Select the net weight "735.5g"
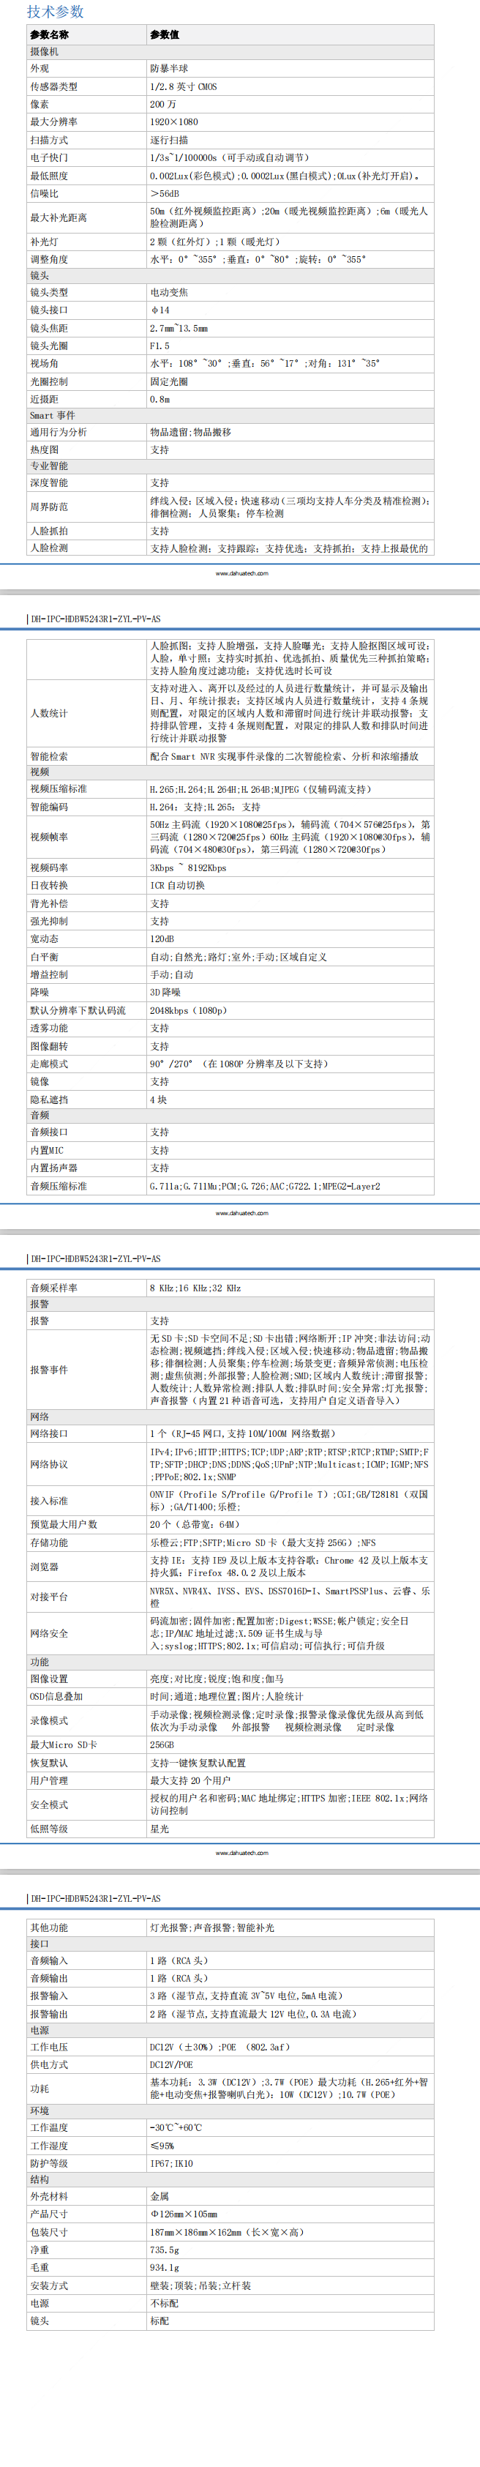The image size is (480, 2467). [x=165, y=2250]
